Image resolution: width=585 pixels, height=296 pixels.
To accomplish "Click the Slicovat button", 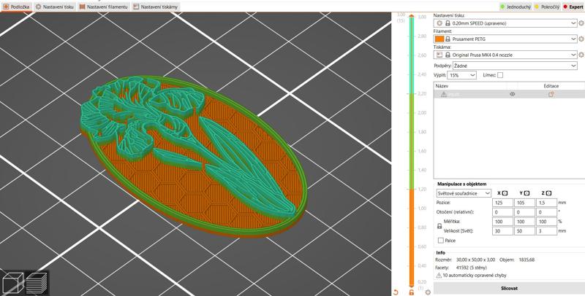I will tap(509, 288).
